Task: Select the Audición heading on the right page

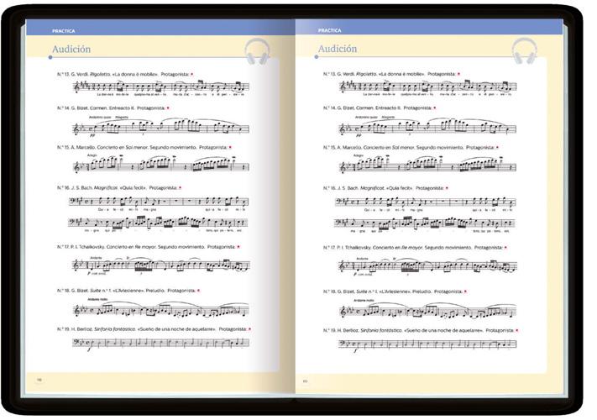Action: 338,49
